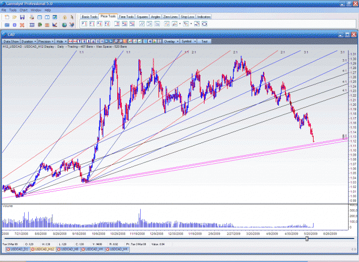The height and width of the screenshot is (262, 359).
Task: Click the Data Show button
Action: tap(11, 41)
